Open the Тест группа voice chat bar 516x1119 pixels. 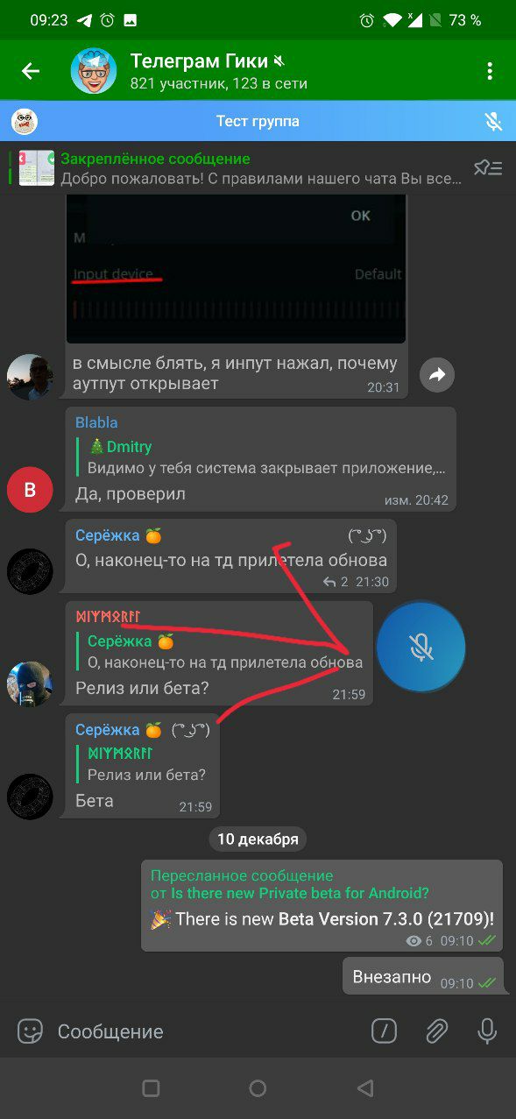258,121
